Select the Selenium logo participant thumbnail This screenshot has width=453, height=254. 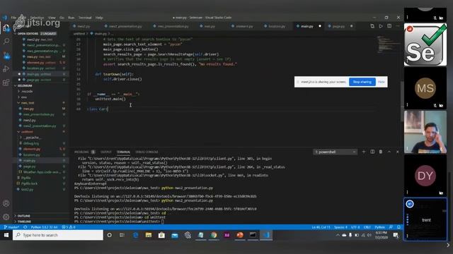pos(425,44)
